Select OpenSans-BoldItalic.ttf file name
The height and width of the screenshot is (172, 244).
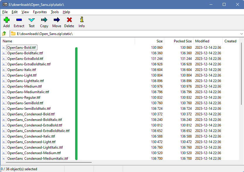click(x=25, y=53)
